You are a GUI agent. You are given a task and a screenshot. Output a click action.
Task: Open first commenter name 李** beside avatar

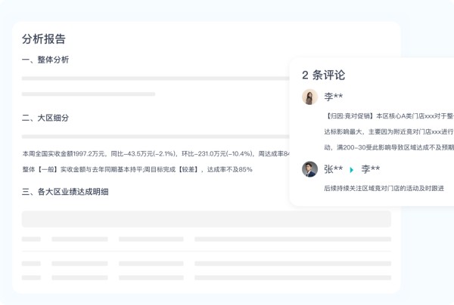pos(334,97)
